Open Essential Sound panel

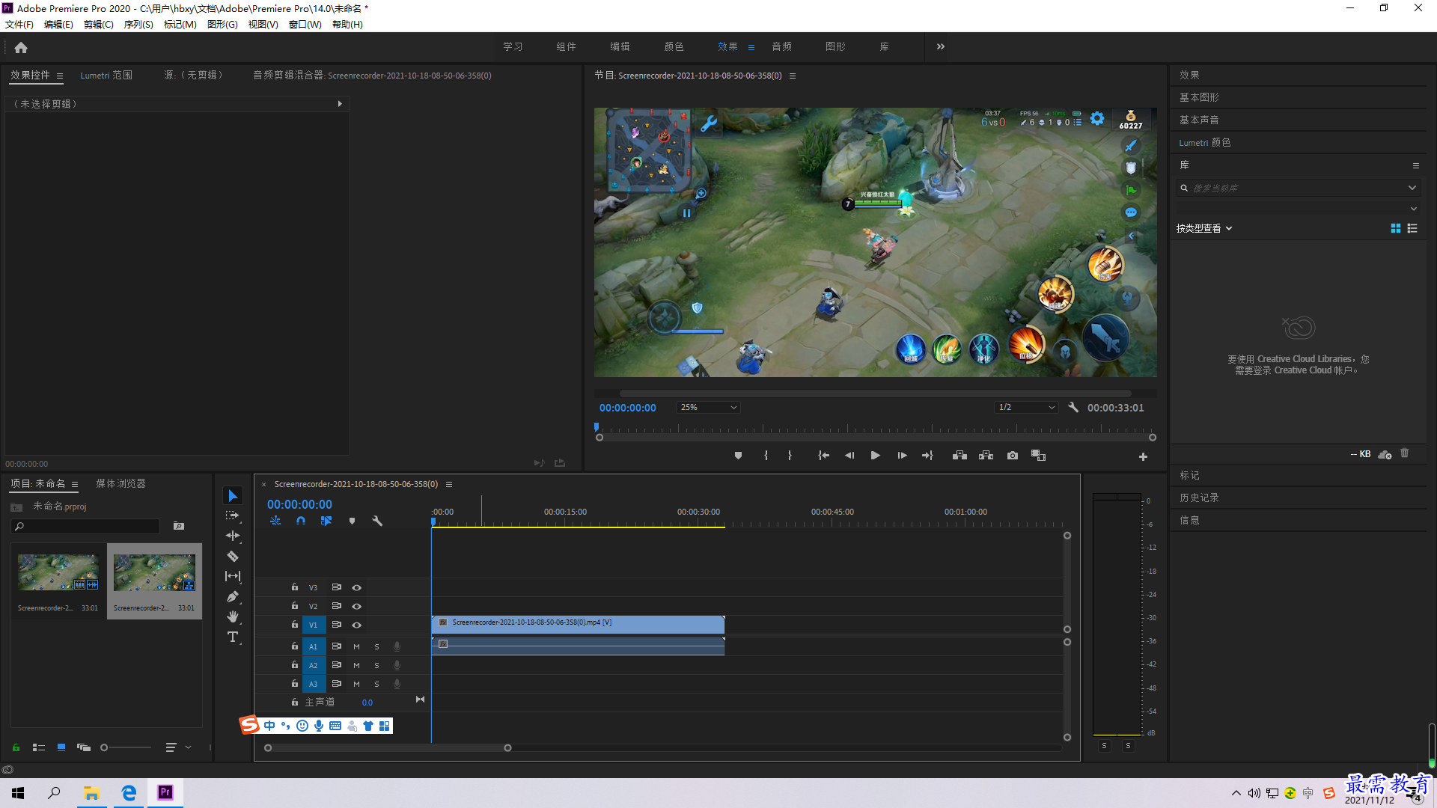point(1199,120)
